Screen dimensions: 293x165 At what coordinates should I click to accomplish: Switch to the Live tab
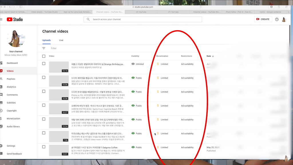(x=61, y=40)
